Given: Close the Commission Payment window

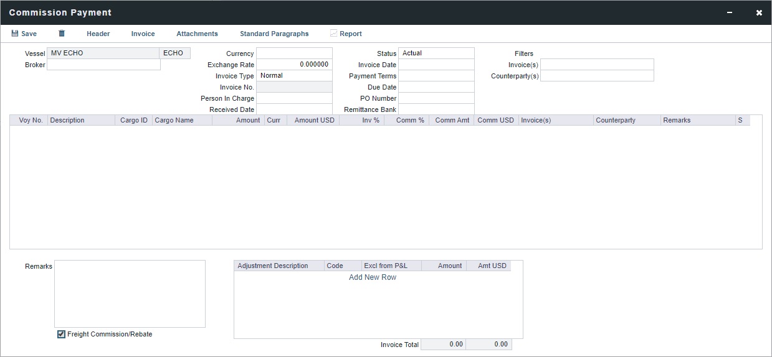Looking at the screenshot, I should 759,13.
